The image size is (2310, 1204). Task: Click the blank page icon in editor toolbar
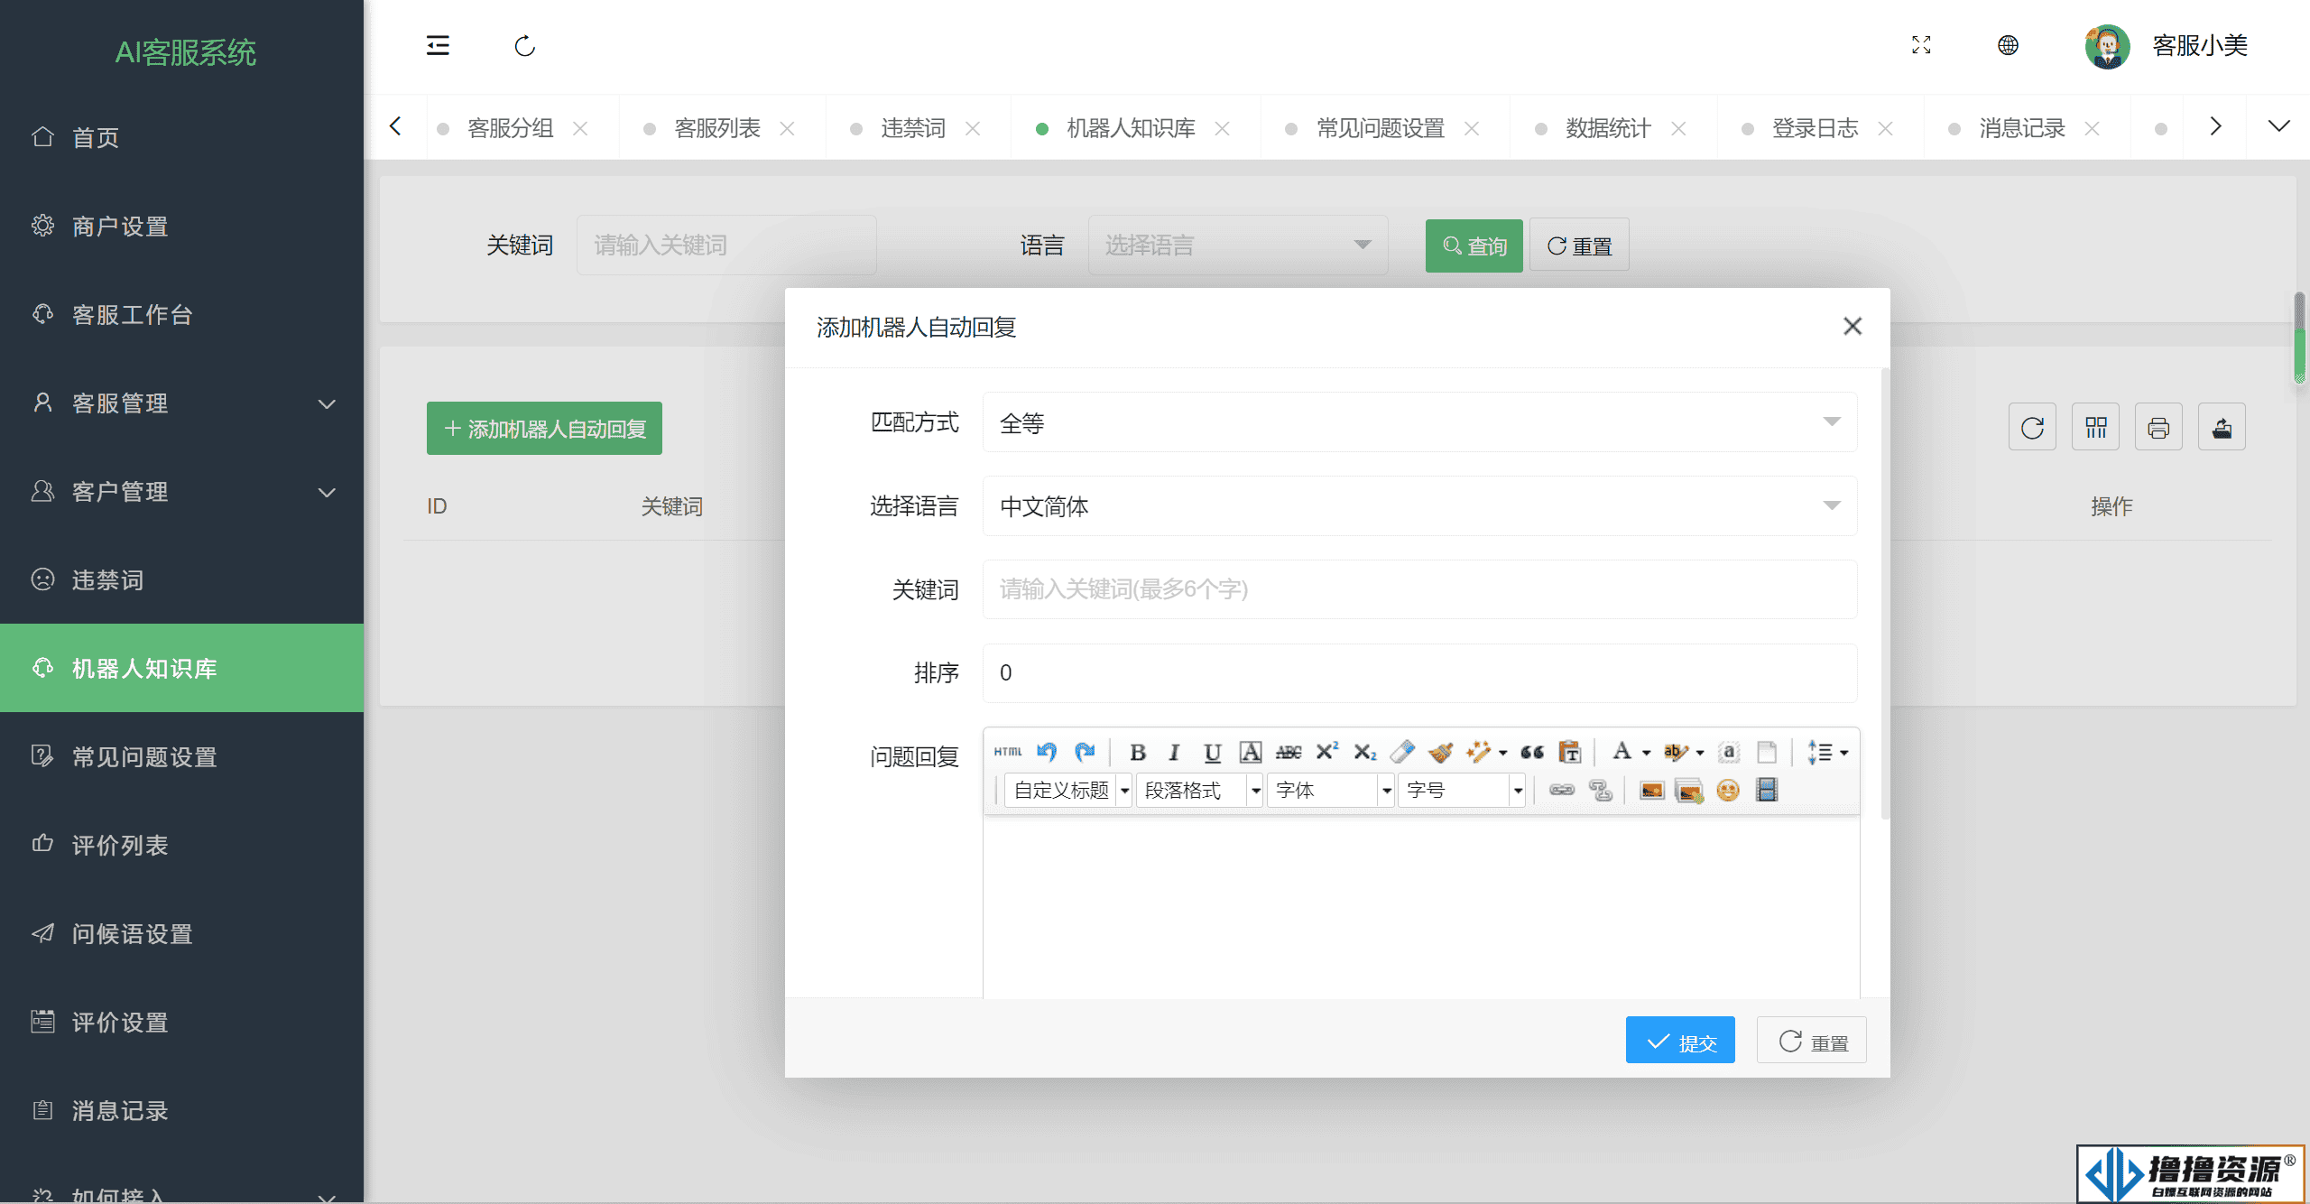[1767, 752]
